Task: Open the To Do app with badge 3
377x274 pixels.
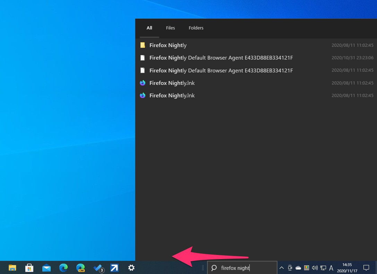Action: pos(98,268)
